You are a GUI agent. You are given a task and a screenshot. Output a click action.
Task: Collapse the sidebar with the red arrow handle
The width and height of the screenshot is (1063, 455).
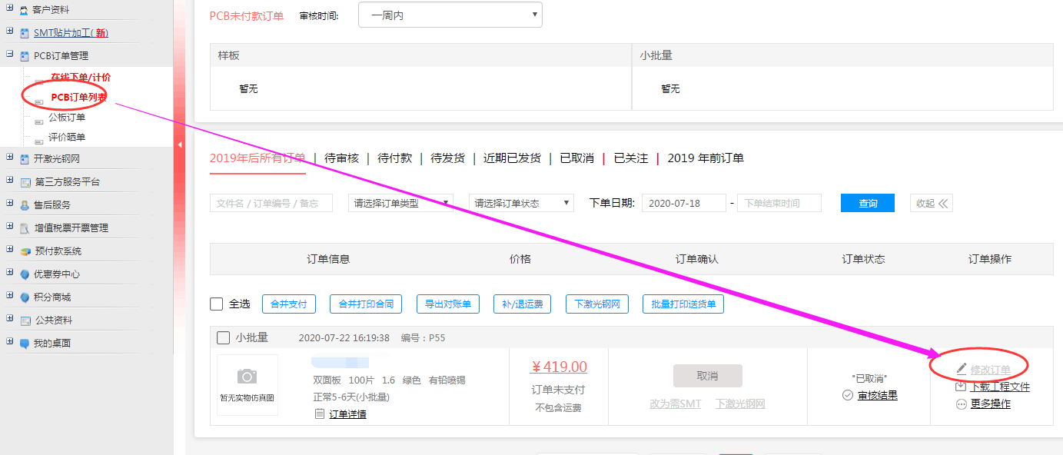pyautogui.click(x=180, y=144)
